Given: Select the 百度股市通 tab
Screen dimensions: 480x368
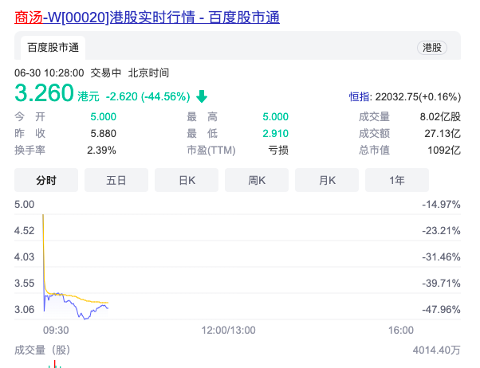Looking at the screenshot, I should tap(53, 48).
